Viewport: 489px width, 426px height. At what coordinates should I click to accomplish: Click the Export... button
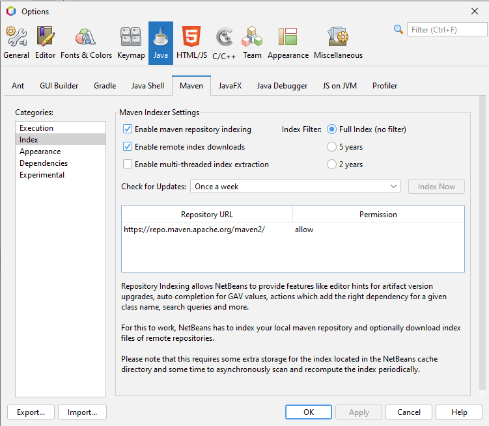coord(31,412)
